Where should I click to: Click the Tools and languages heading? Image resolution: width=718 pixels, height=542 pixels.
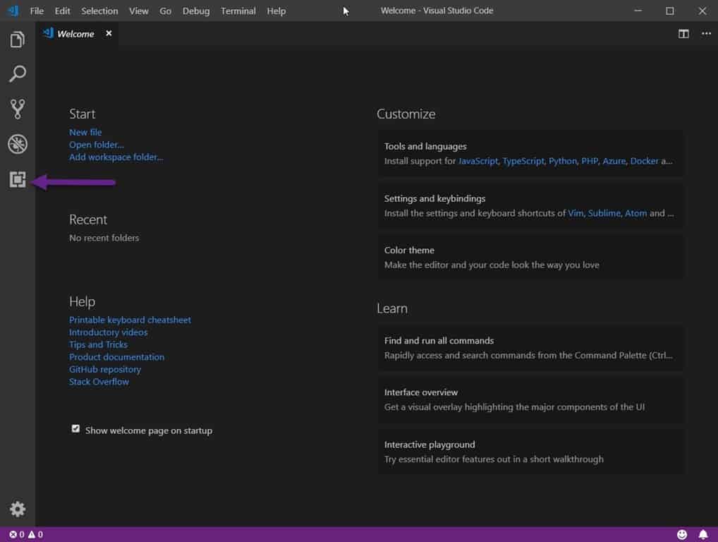tap(425, 146)
